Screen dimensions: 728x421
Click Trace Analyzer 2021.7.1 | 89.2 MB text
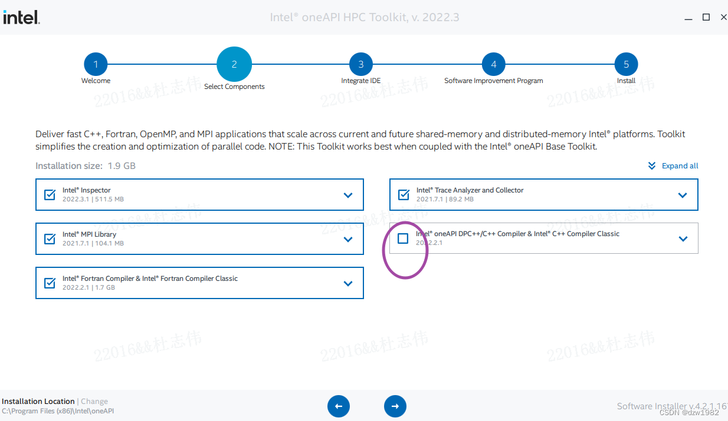tap(445, 200)
